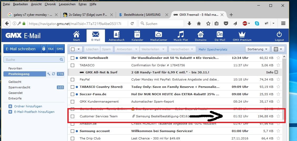Open the Sortierung dropdown
The width and height of the screenshot is (297, 141).
pyautogui.click(x=258, y=49)
